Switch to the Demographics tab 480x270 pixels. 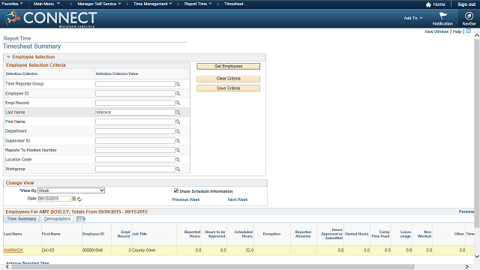[x=57, y=218]
